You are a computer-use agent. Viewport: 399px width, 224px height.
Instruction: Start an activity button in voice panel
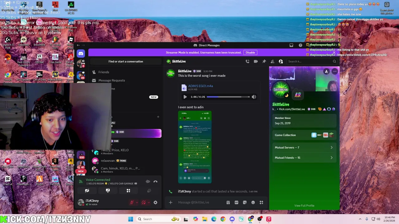(x=128, y=190)
